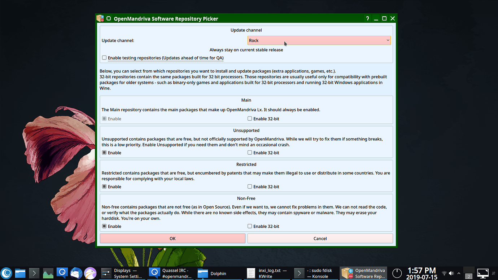This screenshot has height=280, width=498.
Task: Click the 'Main' section heading
Action: tap(246, 100)
